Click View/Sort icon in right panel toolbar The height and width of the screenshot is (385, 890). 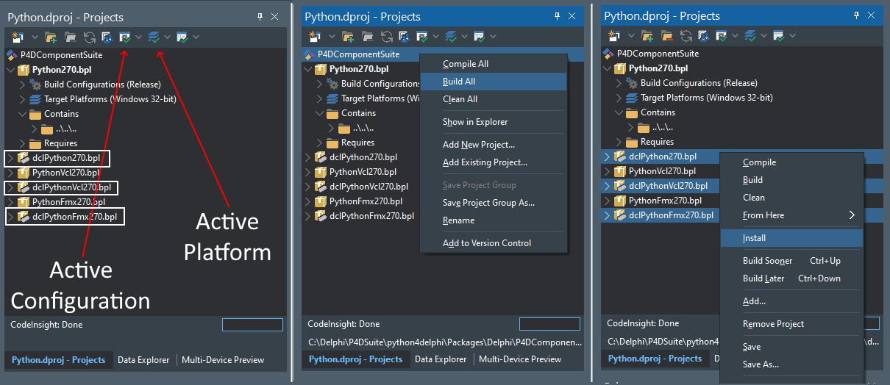point(703,35)
